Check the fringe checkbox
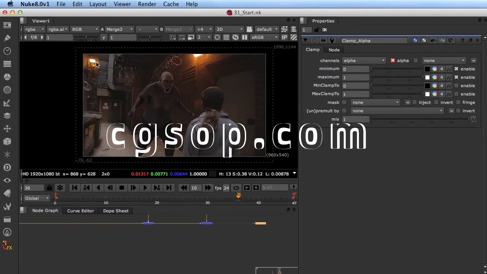The image size is (487, 274). tap(458, 102)
